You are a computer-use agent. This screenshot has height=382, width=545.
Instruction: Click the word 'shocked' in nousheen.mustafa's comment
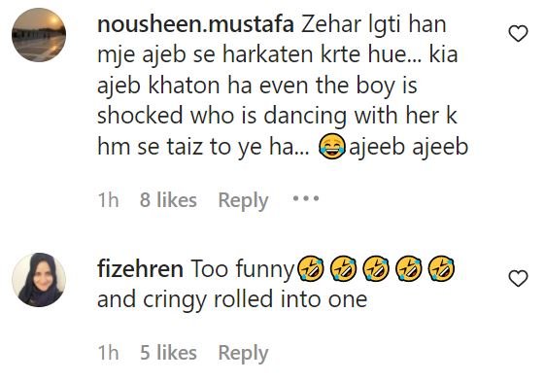click(x=140, y=116)
